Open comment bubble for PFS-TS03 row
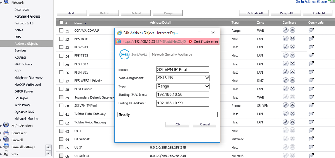The image size is (335, 158). click(311, 55)
